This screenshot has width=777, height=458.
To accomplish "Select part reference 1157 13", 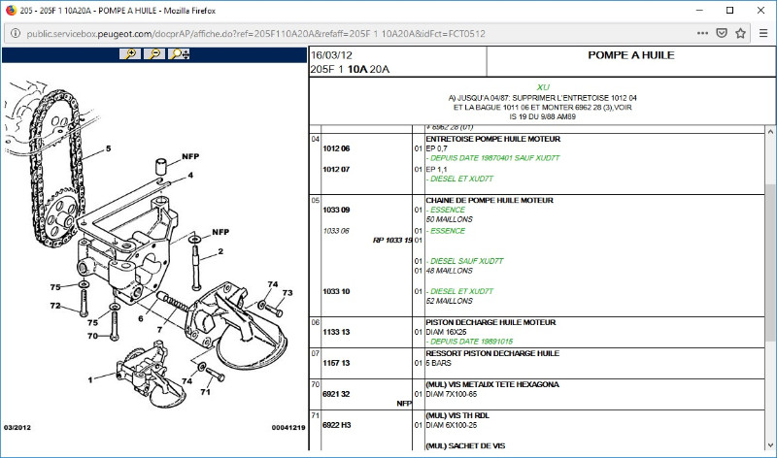I will click(336, 363).
